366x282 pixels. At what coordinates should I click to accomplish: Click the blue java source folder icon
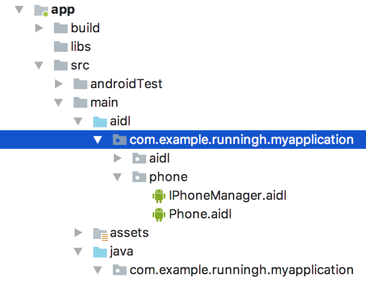(x=100, y=252)
